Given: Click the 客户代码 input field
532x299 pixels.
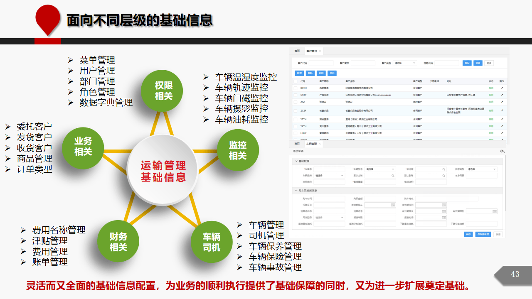Looking at the screenshot, I should pyautogui.click(x=321, y=63).
